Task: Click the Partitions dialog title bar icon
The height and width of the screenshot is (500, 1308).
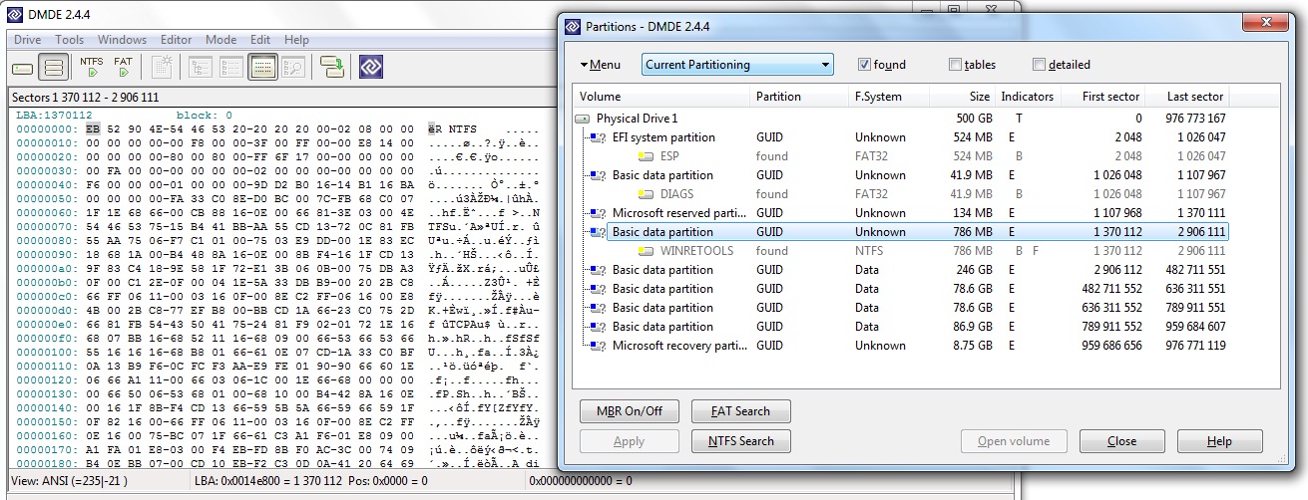Action: pos(573,26)
